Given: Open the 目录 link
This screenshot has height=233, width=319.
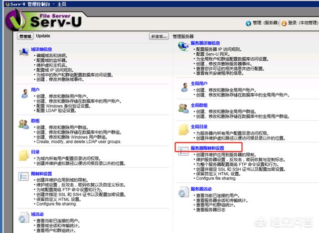Looking at the screenshot, I should (35, 152).
